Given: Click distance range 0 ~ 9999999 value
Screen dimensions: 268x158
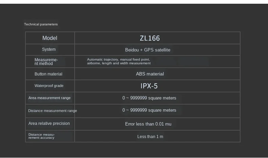Looking at the screenshot, I should pos(149,110).
